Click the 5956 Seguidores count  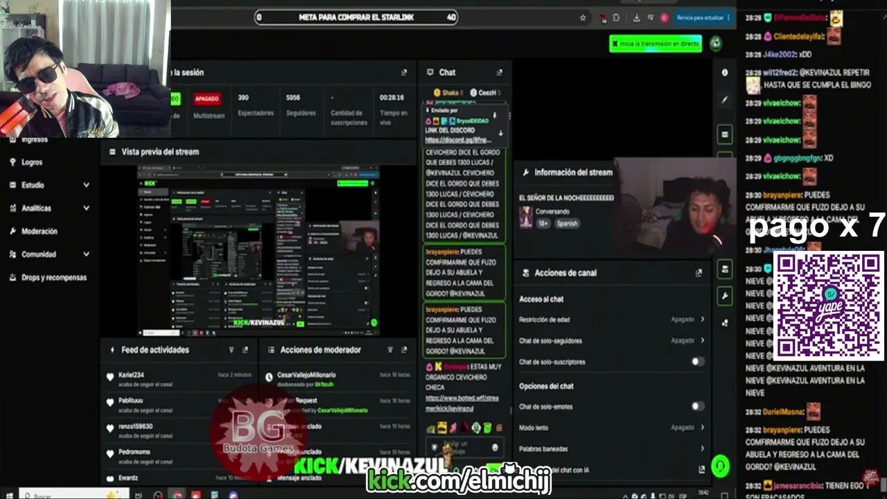pyautogui.click(x=292, y=98)
